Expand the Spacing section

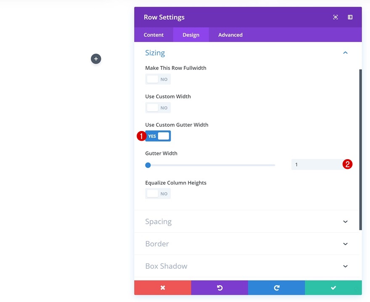pos(247,221)
